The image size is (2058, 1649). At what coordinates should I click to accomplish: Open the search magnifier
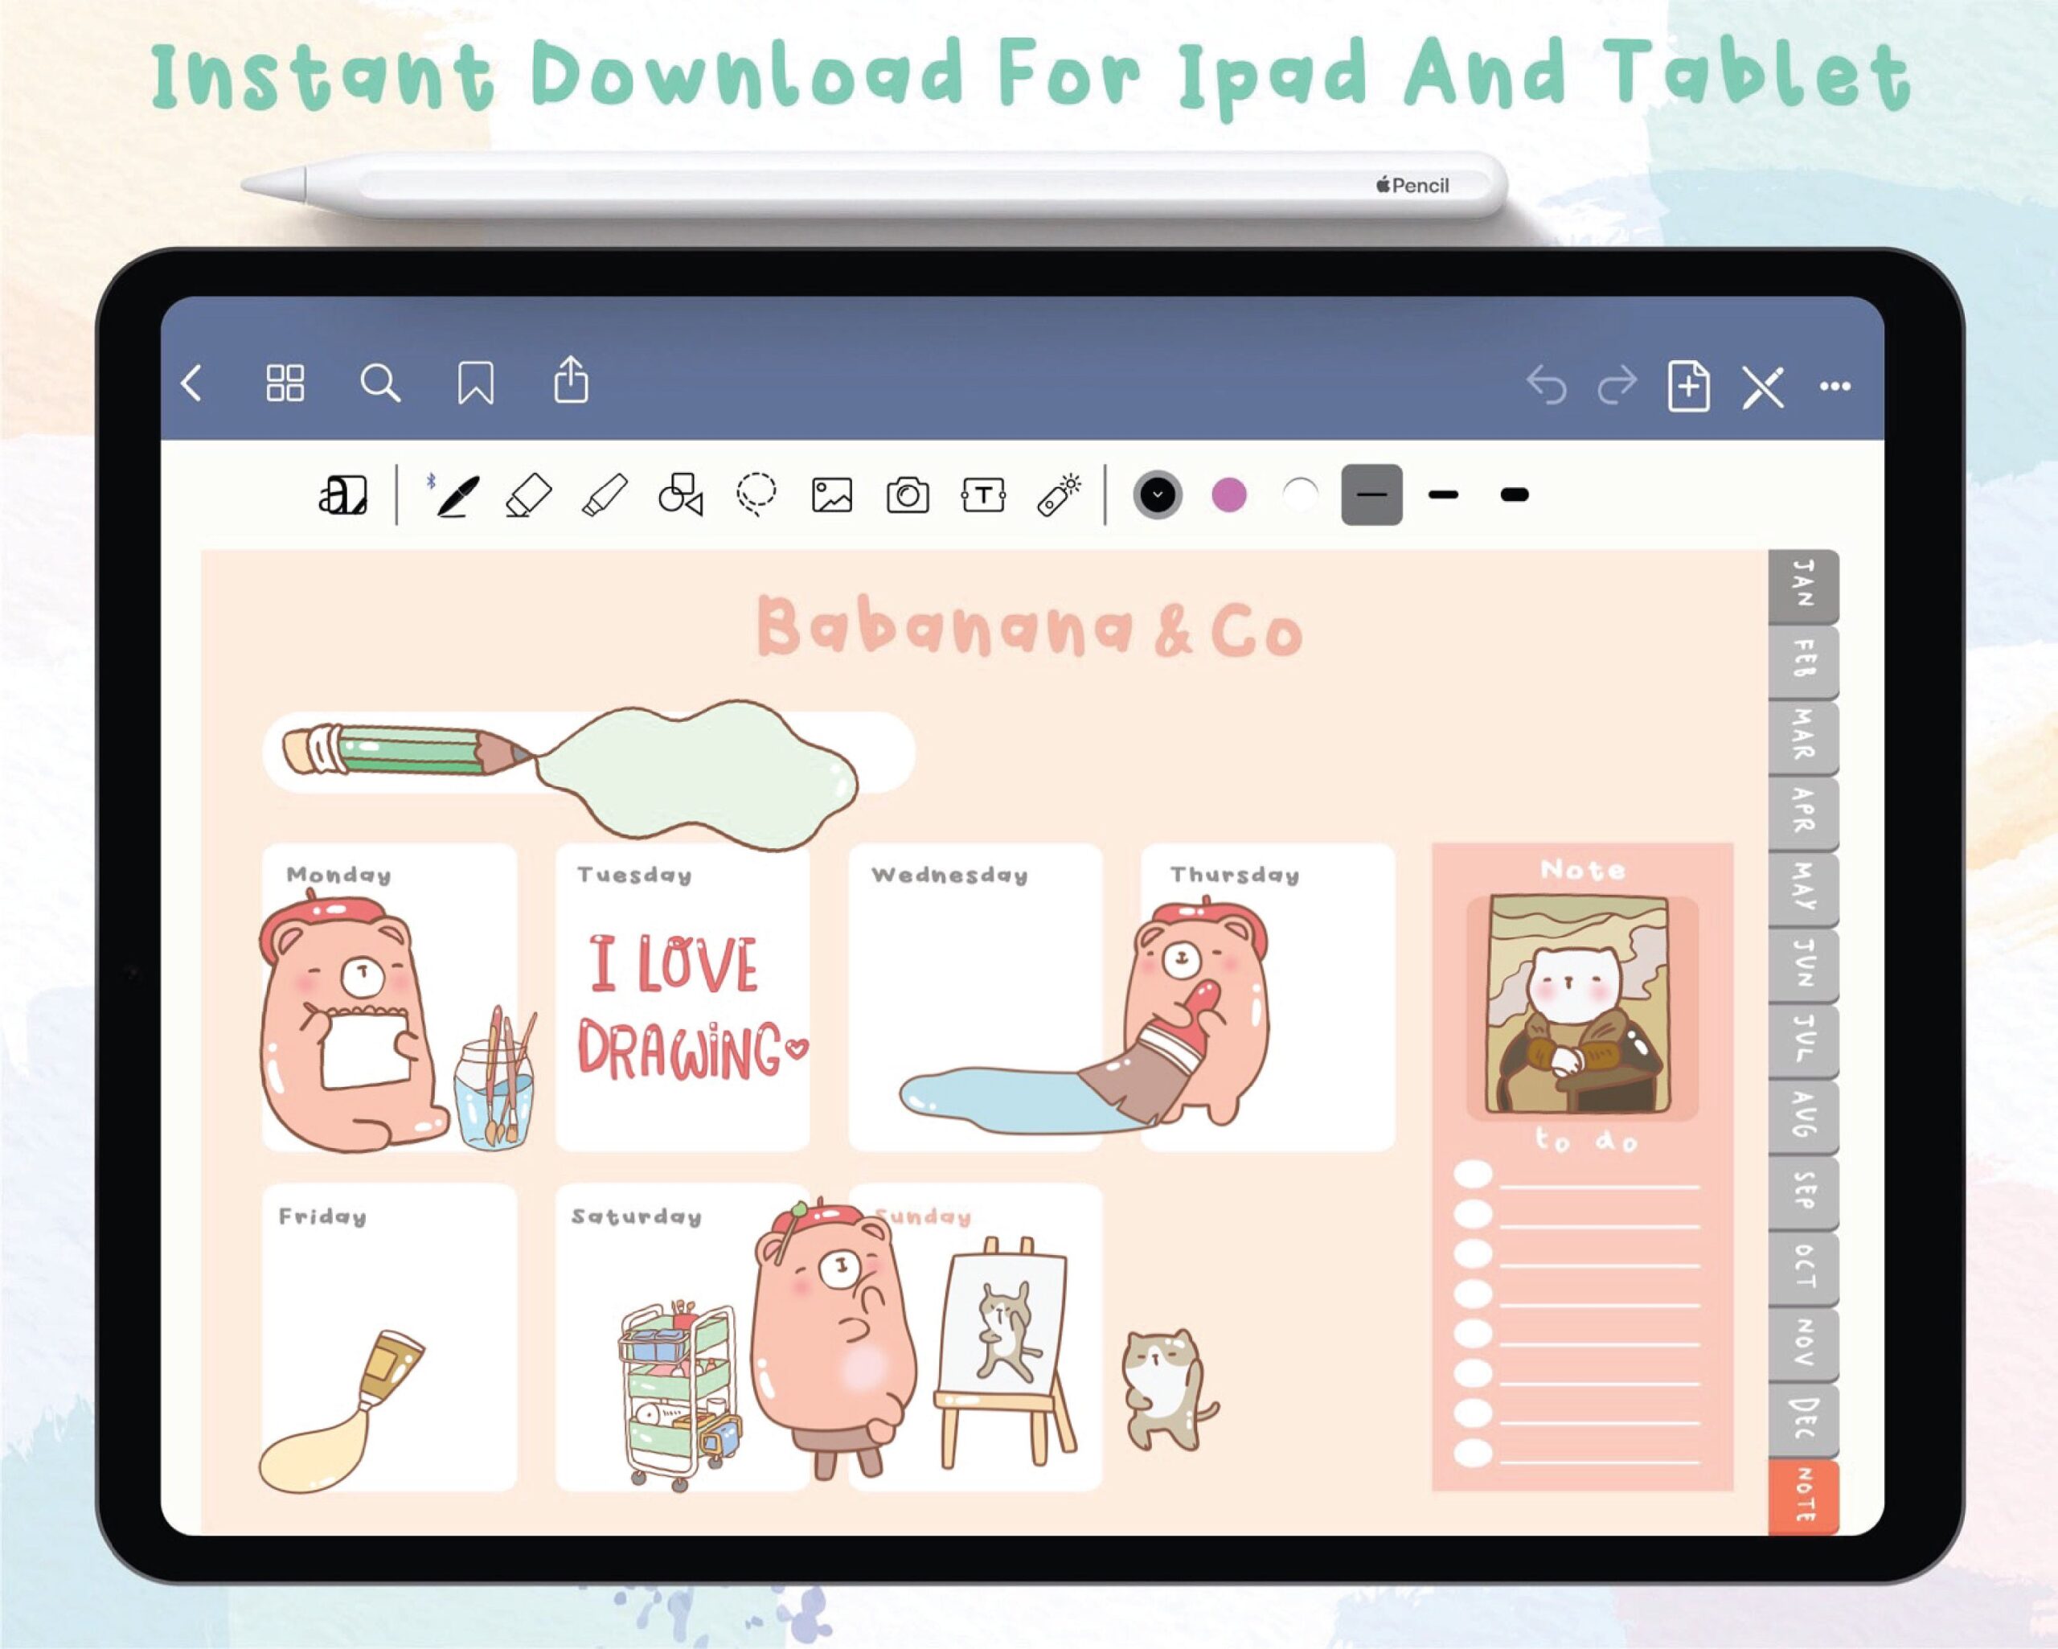click(x=380, y=383)
